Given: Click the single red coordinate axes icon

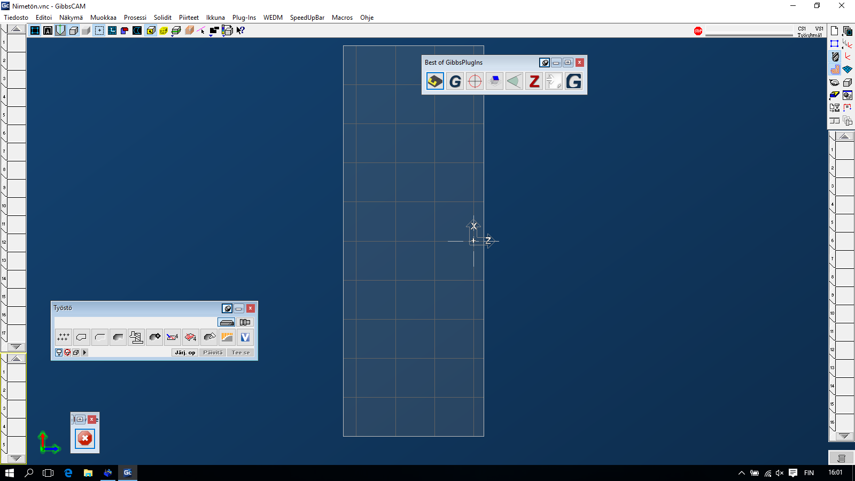Looking at the screenshot, I should (848, 57).
